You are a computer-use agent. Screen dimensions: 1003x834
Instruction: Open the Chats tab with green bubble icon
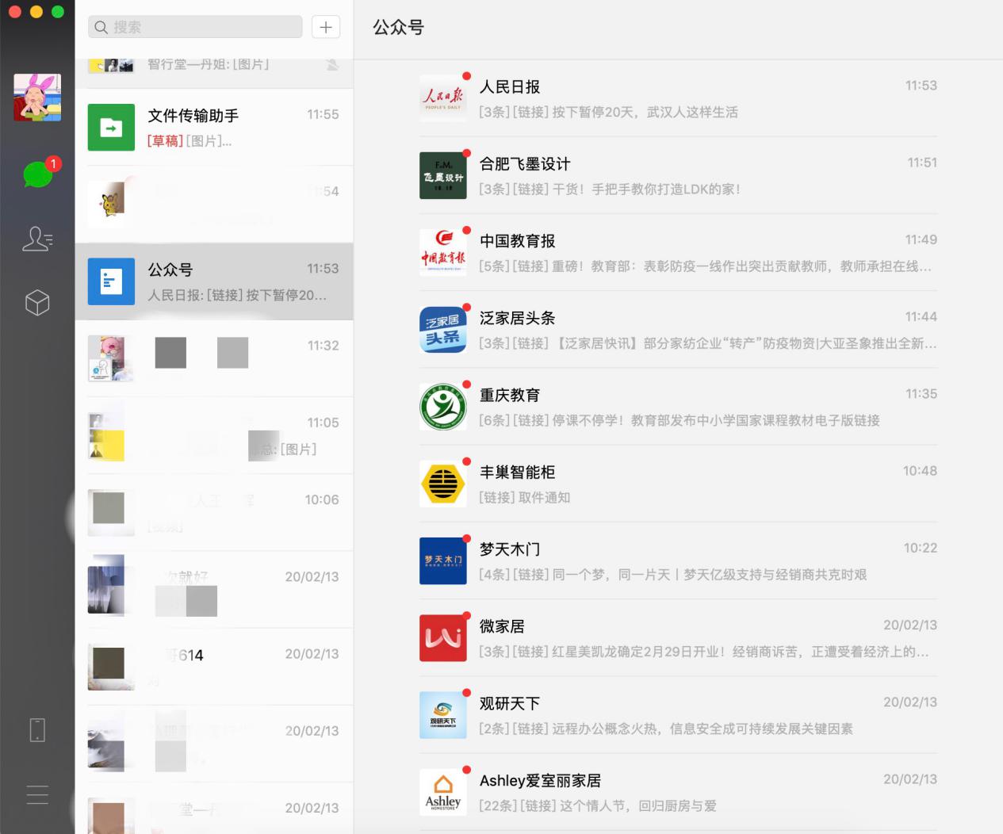click(x=37, y=174)
